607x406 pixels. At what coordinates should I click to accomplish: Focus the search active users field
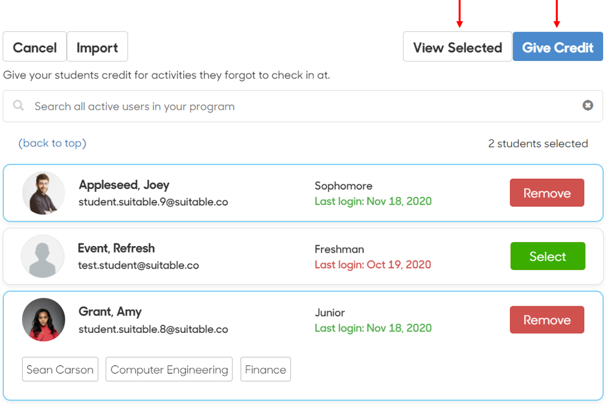point(303,106)
